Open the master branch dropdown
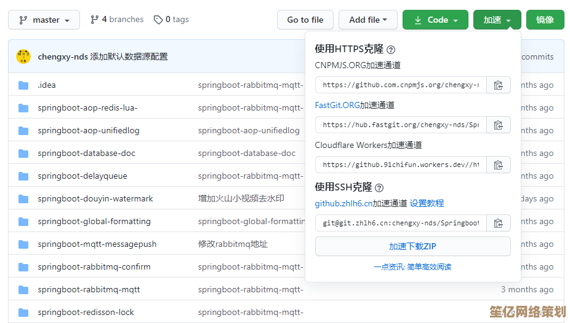Screen dimensions: 570x323 tap(44, 20)
